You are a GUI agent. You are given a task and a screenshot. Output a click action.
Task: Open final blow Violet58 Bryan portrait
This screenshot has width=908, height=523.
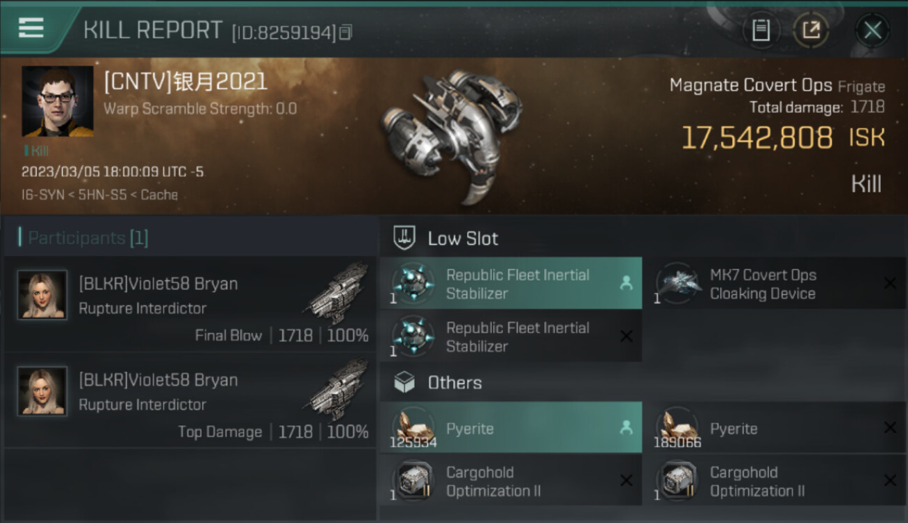pos(43,296)
